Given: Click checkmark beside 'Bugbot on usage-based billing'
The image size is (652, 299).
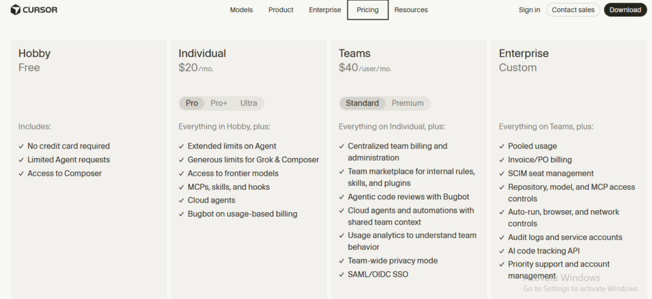Looking at the screenshot, I should coord(181,215).
